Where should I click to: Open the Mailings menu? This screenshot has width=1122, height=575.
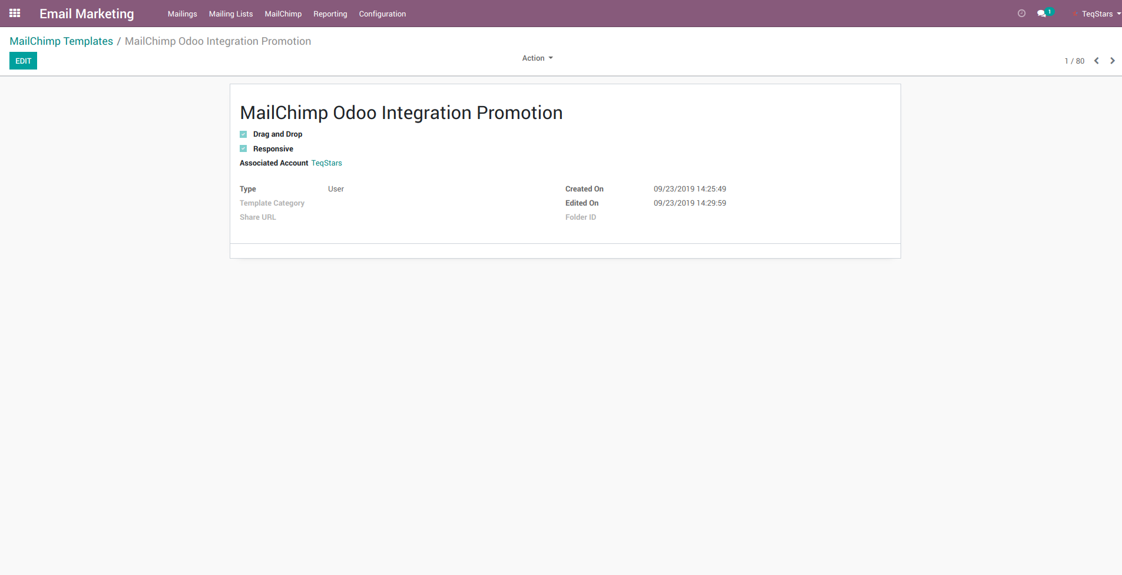click(x=182, y=14)
